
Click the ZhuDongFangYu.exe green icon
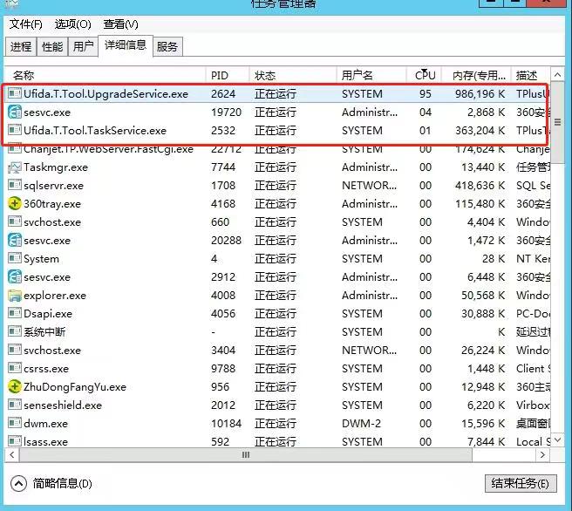15,386
